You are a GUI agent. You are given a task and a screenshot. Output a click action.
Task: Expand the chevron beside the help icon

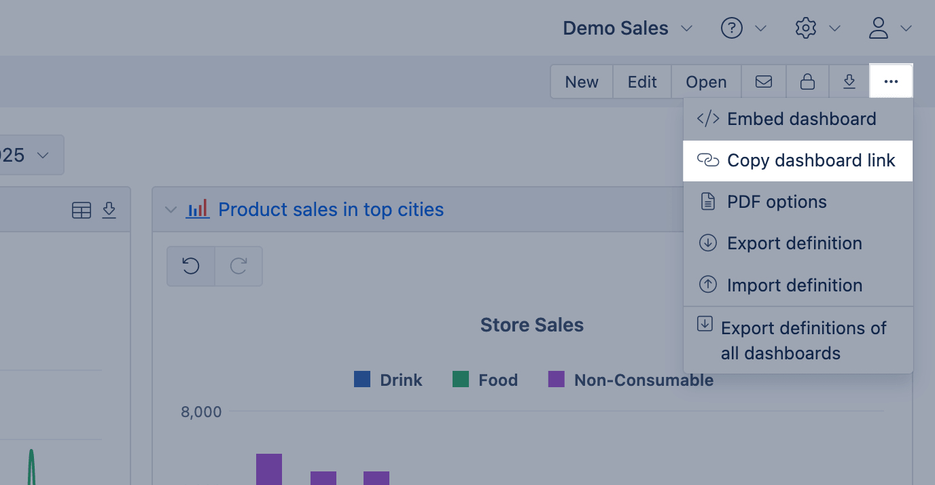(761, 29)
